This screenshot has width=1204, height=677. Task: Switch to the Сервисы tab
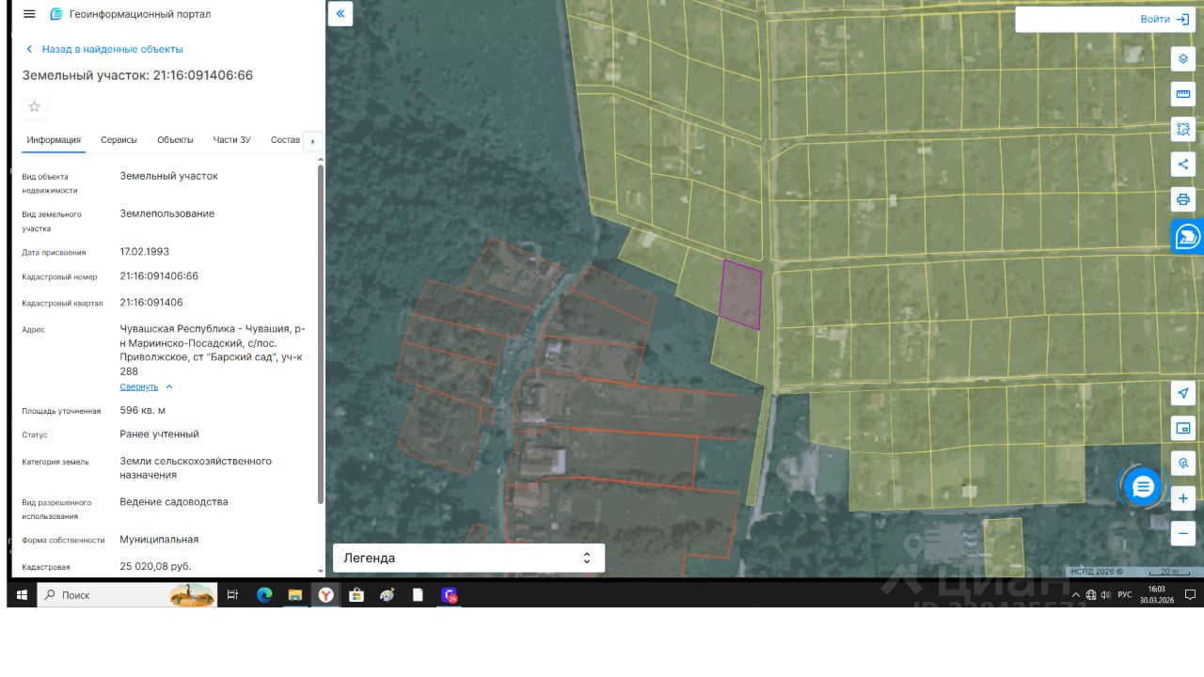pyautogui.click(x=119, y=140)
